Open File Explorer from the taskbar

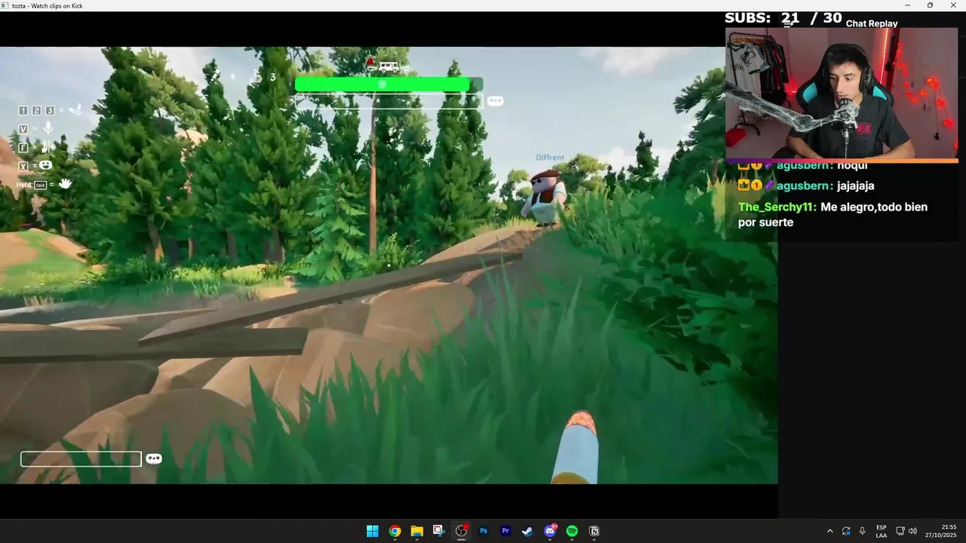pos(417,531)
